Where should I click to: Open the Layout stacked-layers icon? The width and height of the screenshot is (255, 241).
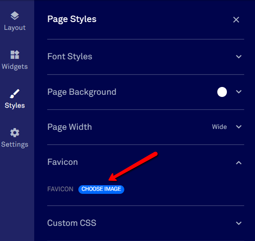[15, 16]
